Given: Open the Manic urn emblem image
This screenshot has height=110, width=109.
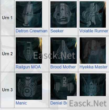Looking at the screenshot, I should (29, 87).
